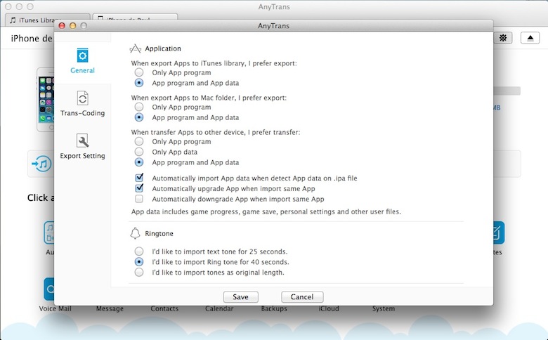This screenshot has width=548, height=340.
Task: Click the gear settings icon in main window
Action: click(x=503, y=38)
